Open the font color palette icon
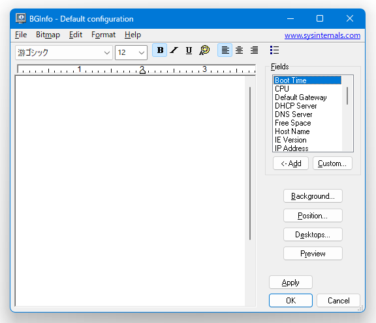The width and height of the screenshot is (376, 323). pos(204,50)
